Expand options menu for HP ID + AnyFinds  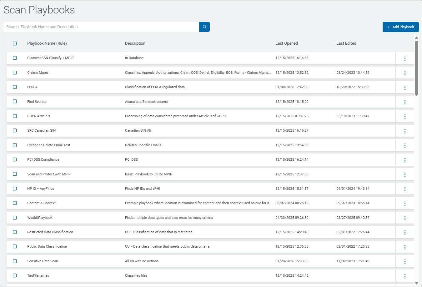[405, 189]
